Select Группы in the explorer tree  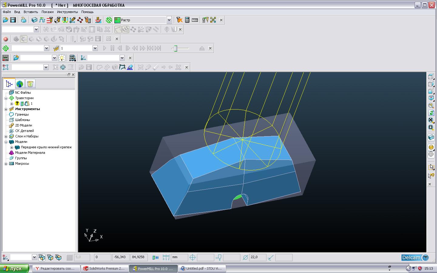[21, 158]
